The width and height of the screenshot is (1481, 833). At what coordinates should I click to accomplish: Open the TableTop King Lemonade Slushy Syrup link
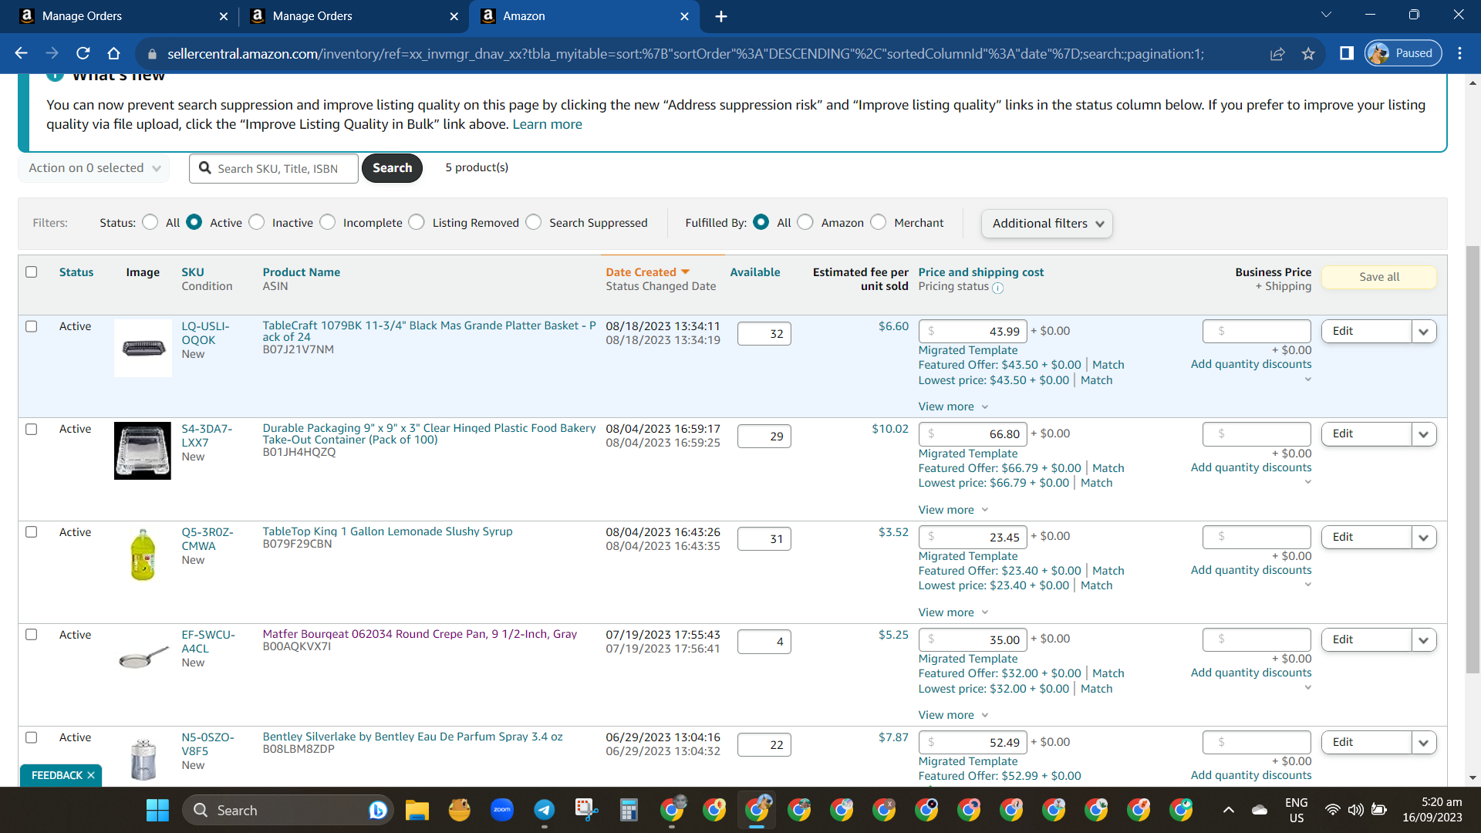[387, 531]
